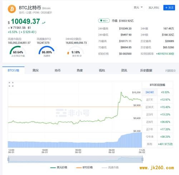Toggle the 美元价格 legend series
Screen dimensions: 179x175
pyautogui.click(x=59, y=167)
